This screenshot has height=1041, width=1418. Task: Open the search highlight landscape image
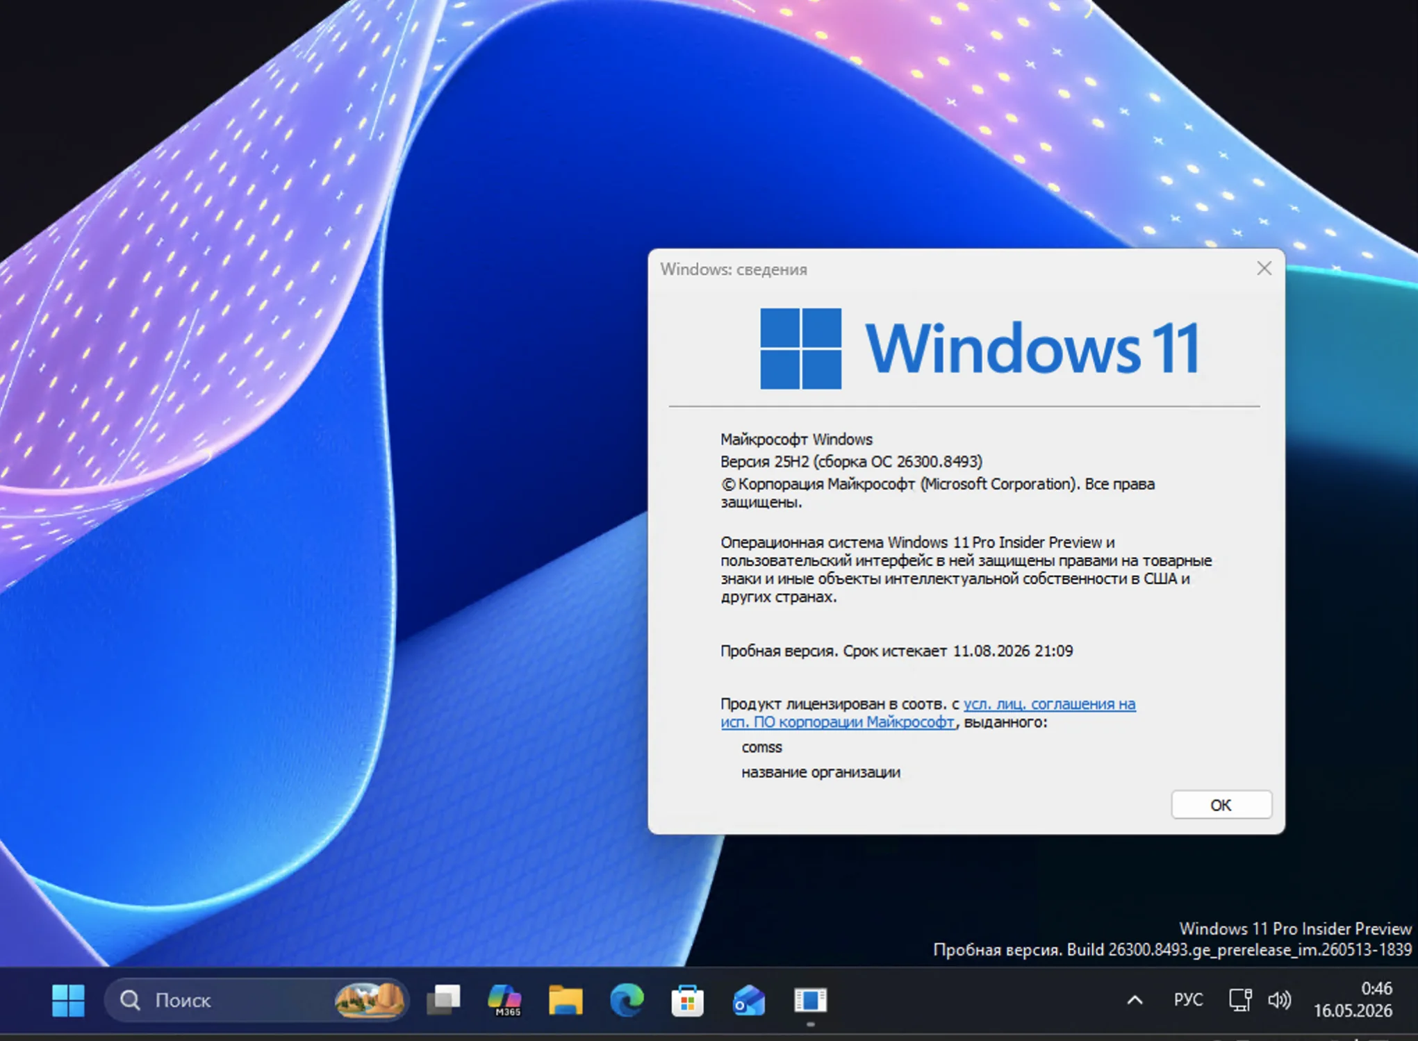pyautogui.click(x=369, y=1000)
